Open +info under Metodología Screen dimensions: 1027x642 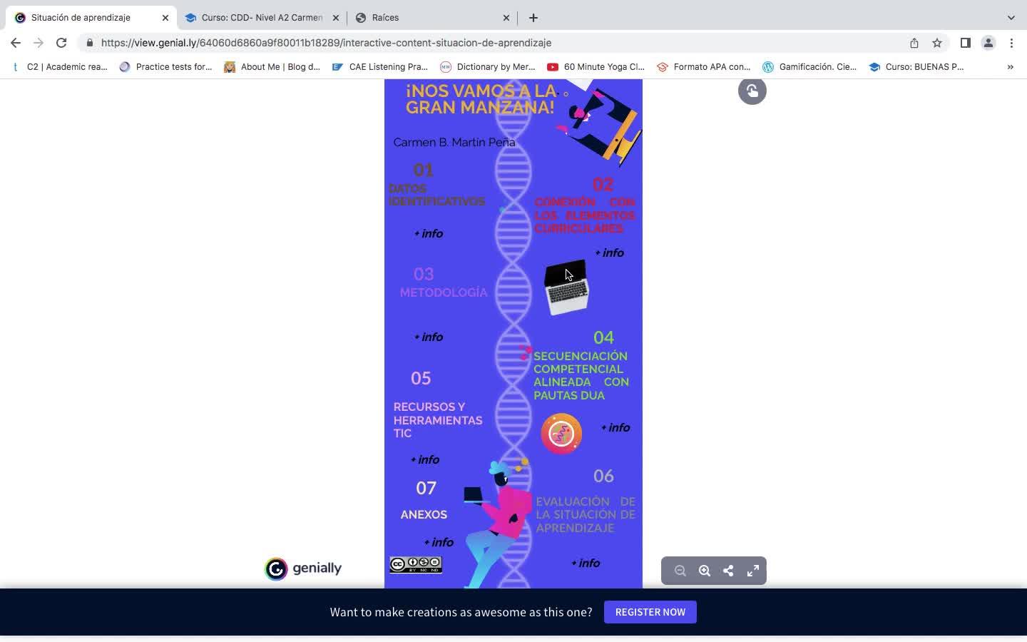[x=429, y=337]
